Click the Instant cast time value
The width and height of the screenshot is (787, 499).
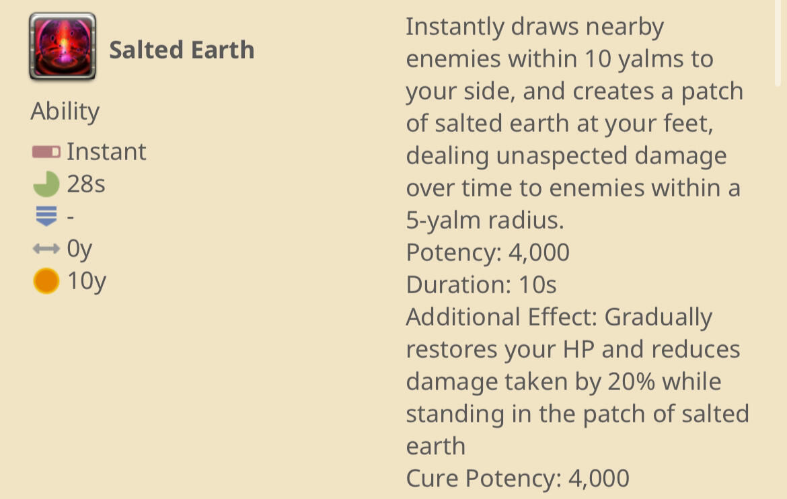click(106, 152)
